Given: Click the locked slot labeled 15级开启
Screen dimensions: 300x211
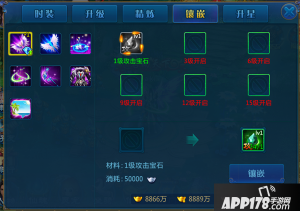Looking at the screenshot, I should coord(258,85).
